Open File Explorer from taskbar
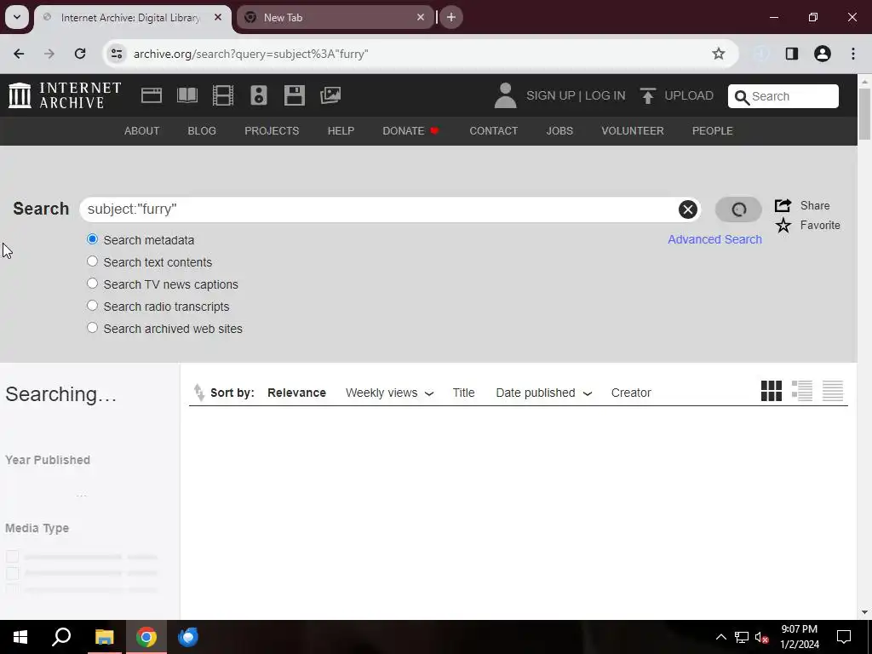This screenshot has height=654, width=872. 104,637
